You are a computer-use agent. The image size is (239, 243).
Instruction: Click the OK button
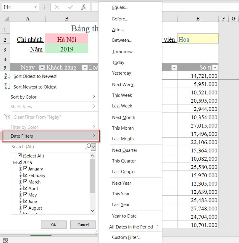pyautogui.click(x=54, y=225)
